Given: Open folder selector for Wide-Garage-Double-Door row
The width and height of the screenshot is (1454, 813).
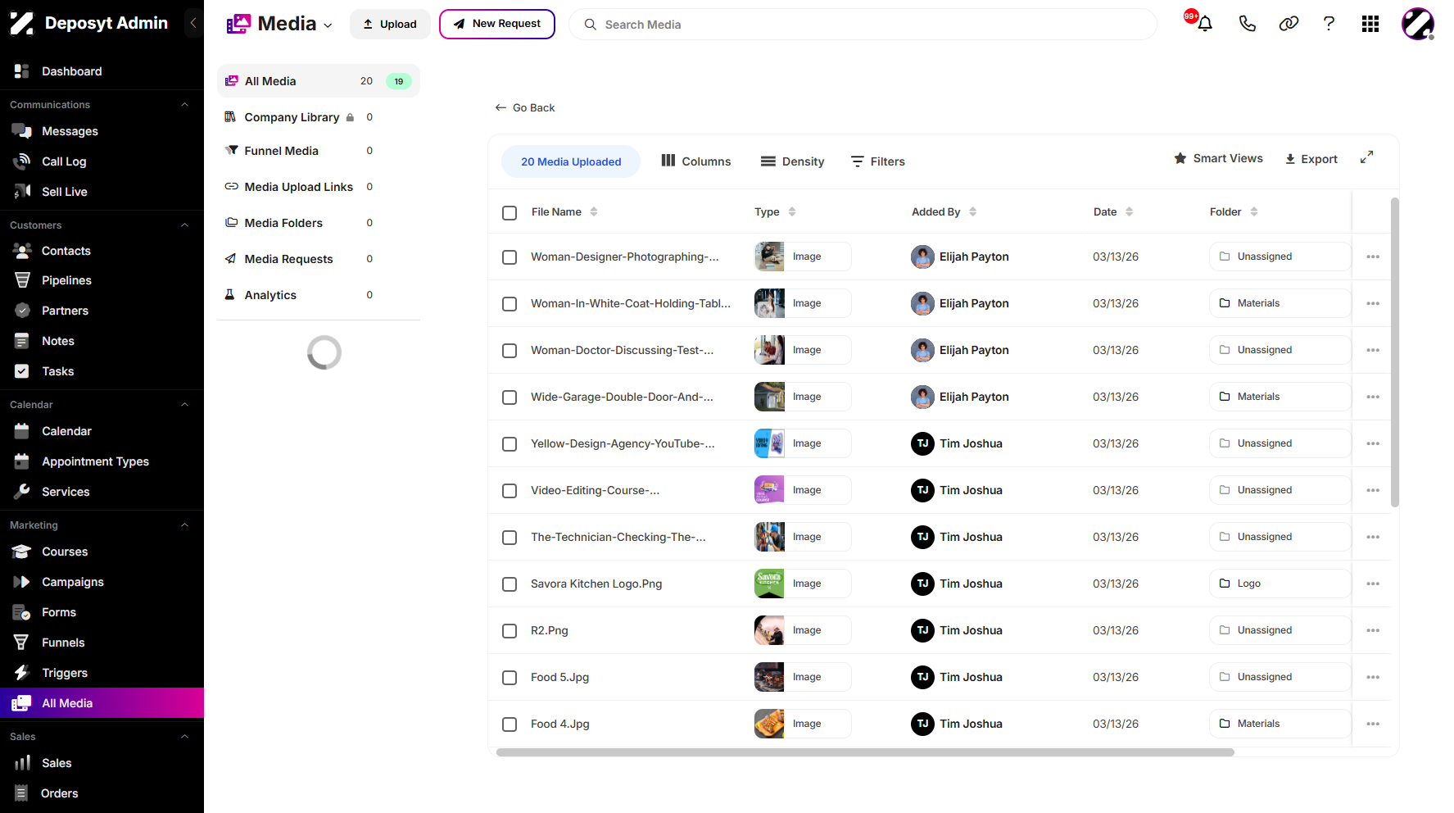Looking at the screenshot, I should tap(1280, 397).
